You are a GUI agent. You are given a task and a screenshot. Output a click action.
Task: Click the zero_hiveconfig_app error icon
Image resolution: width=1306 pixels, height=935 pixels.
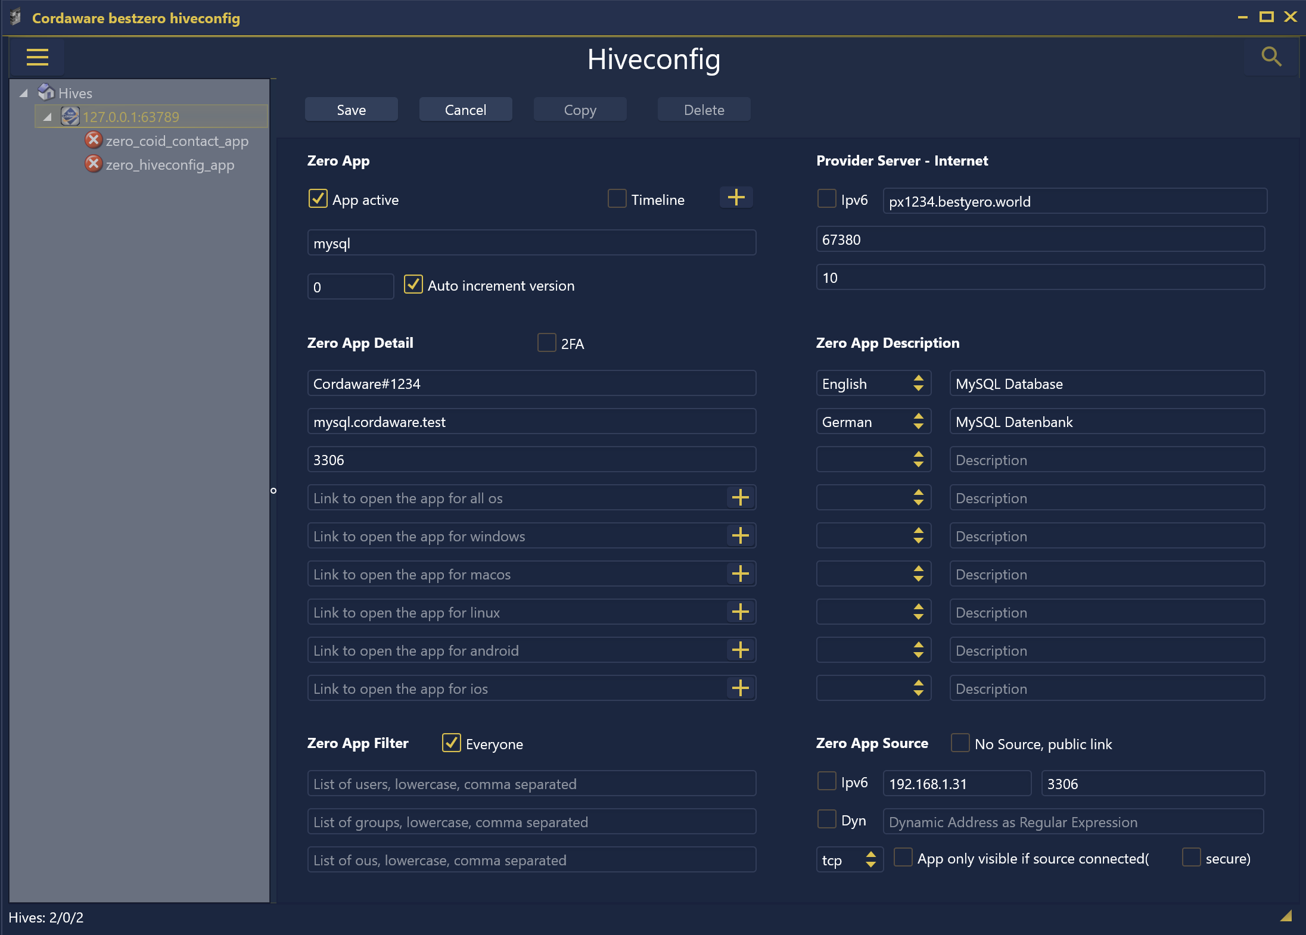[x=91, y=165]
